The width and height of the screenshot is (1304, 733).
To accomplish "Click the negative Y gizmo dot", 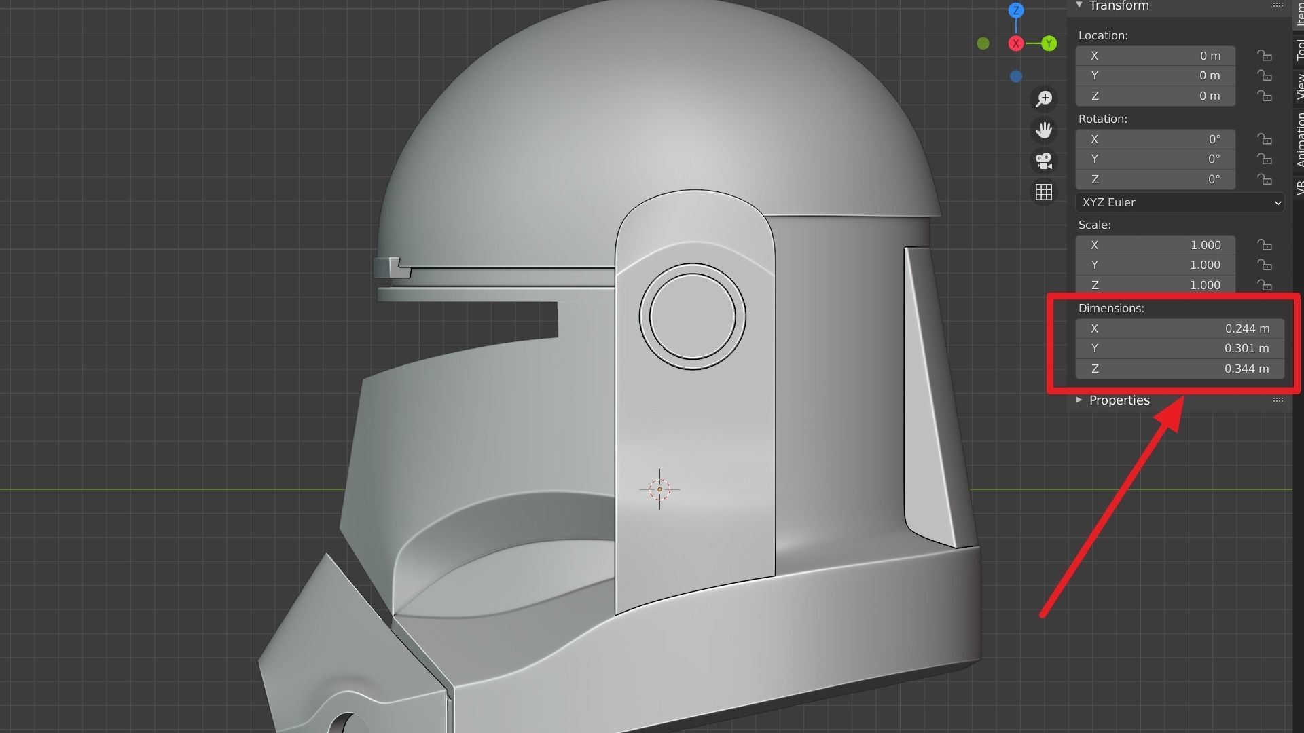I will pos(983,43).
